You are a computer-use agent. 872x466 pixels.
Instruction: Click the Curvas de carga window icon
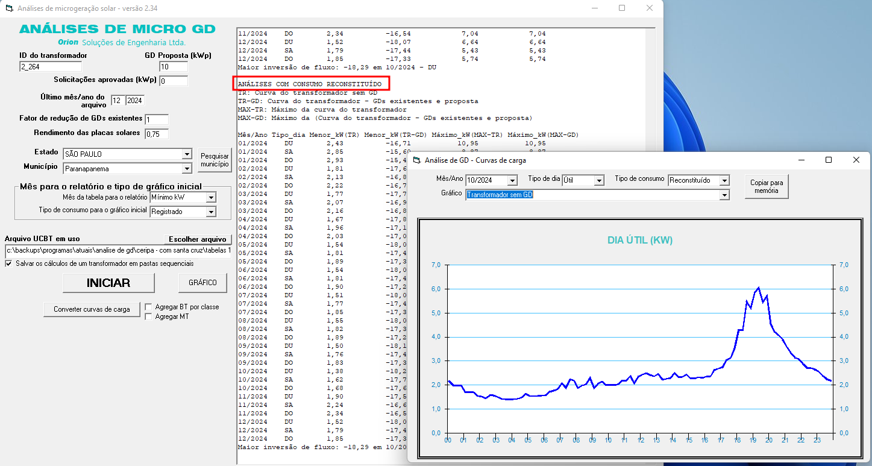416,160
